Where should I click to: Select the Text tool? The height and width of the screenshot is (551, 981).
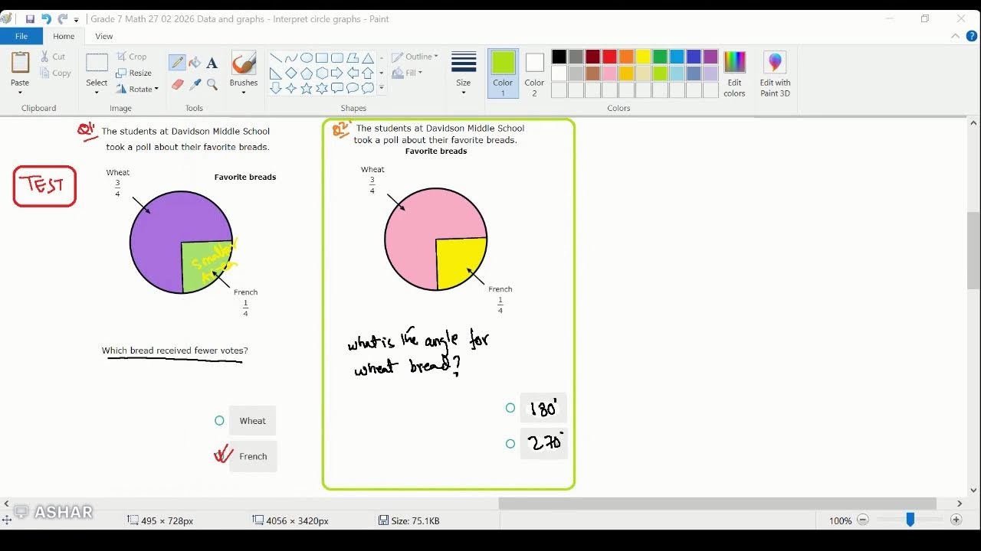click(x=212, y=63)
